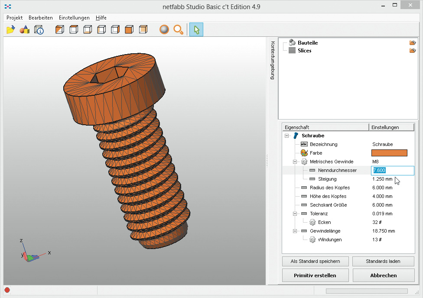
Task: Switch to the top view cube icon
Action: 74,29
